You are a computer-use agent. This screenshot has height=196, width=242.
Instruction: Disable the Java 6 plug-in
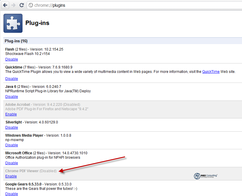[11, 97]
